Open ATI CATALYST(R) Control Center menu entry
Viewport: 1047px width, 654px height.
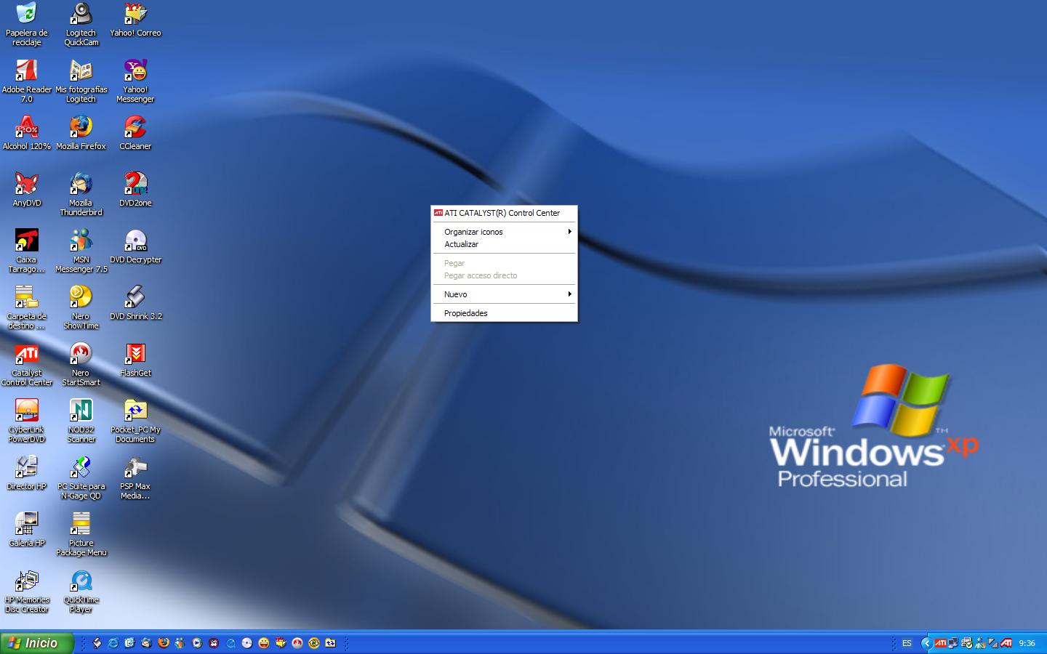point(502,213)
